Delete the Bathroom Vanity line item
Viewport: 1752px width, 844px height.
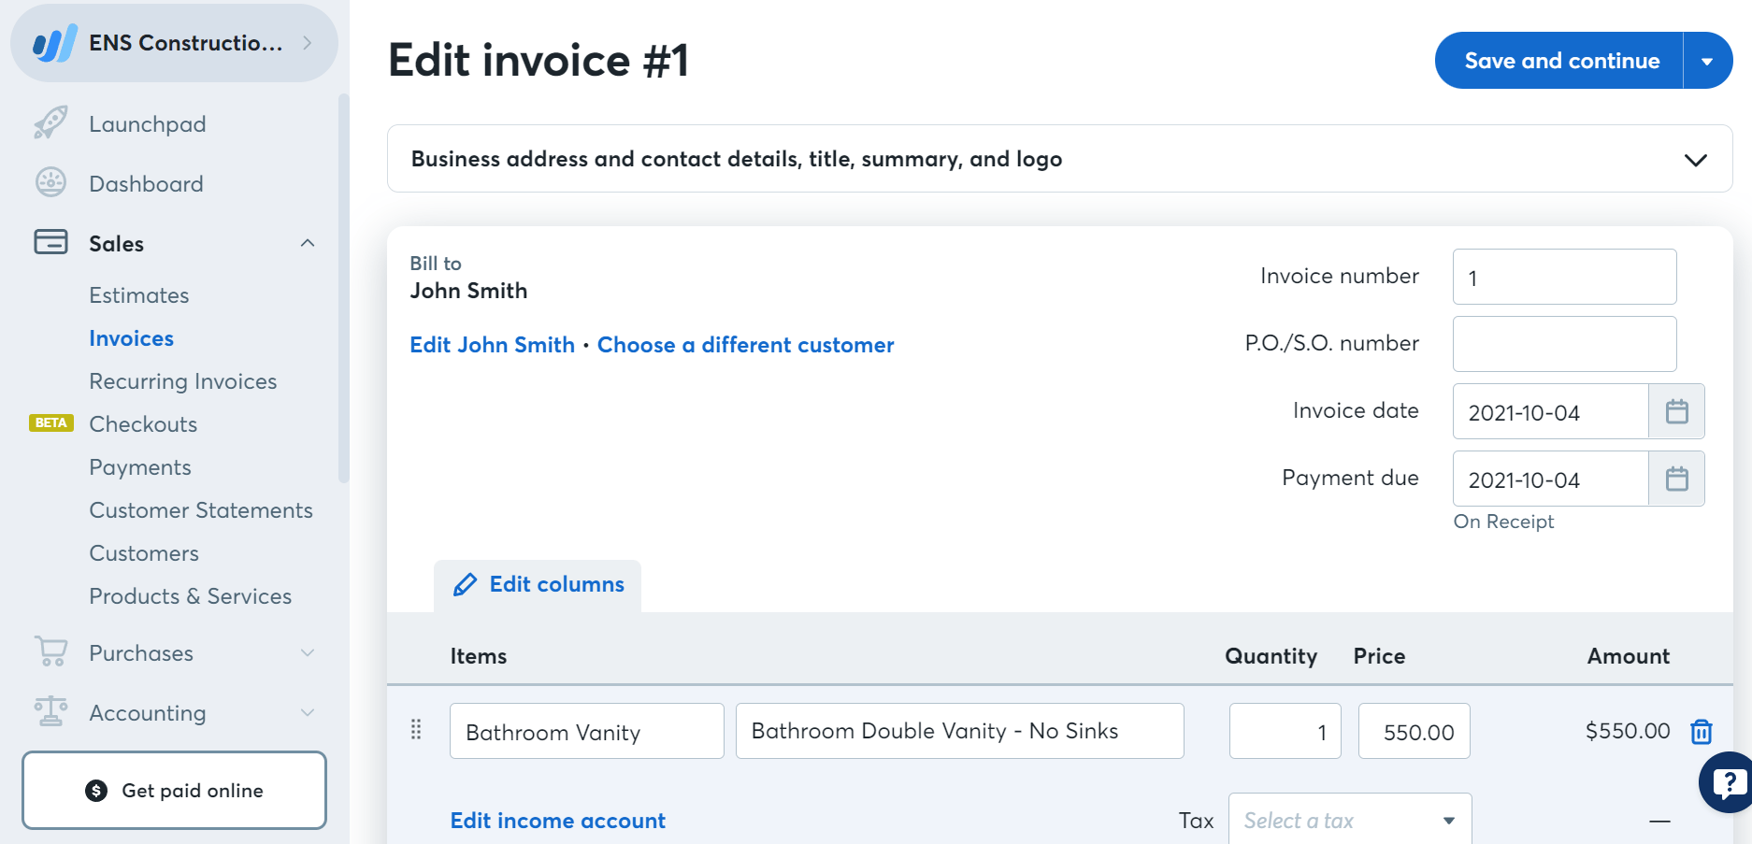coord(1702,731)
